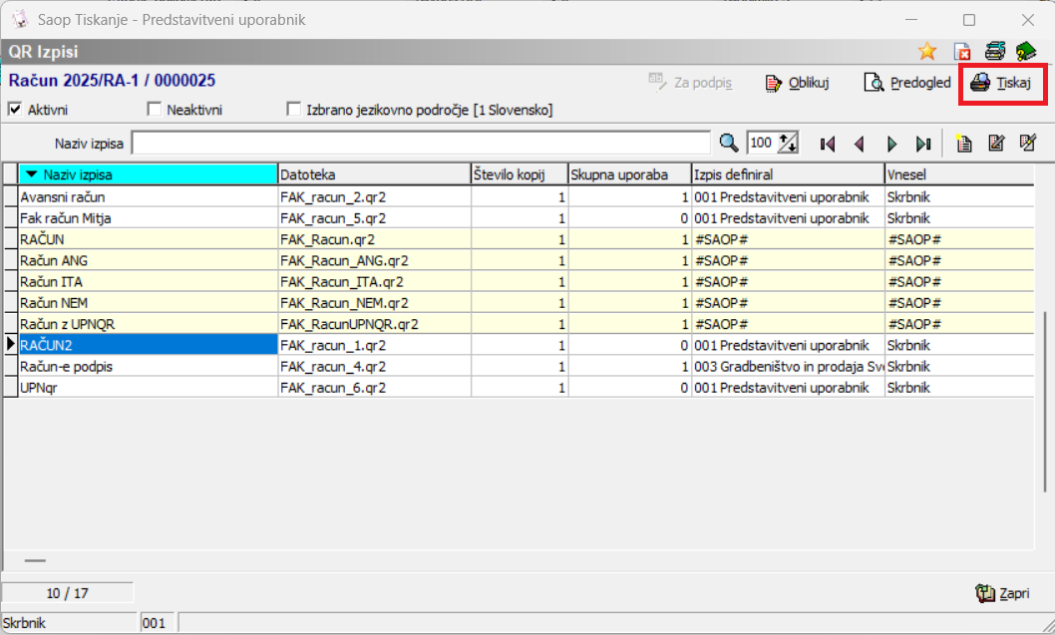
Task: Uncheck the Aktivni checkbox
Action: 15,109
